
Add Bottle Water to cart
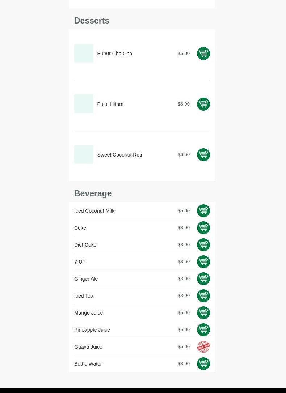[x=203, y=364]
